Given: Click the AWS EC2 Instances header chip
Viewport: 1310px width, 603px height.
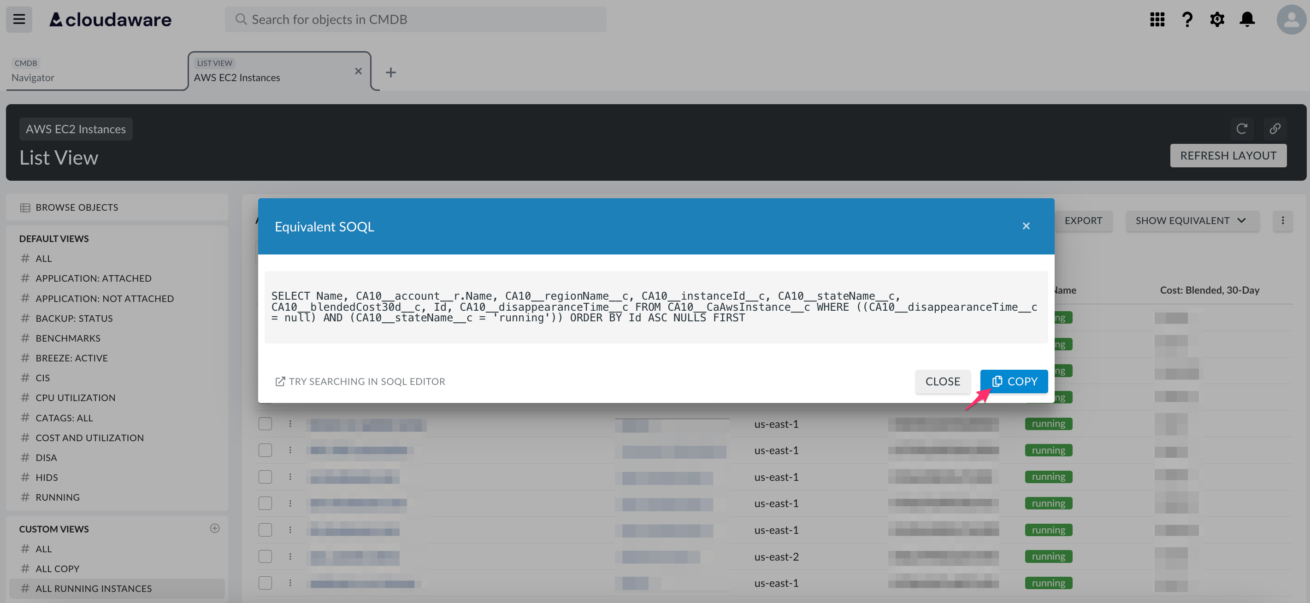Looking at the screenshot, I should pos(76,129).
